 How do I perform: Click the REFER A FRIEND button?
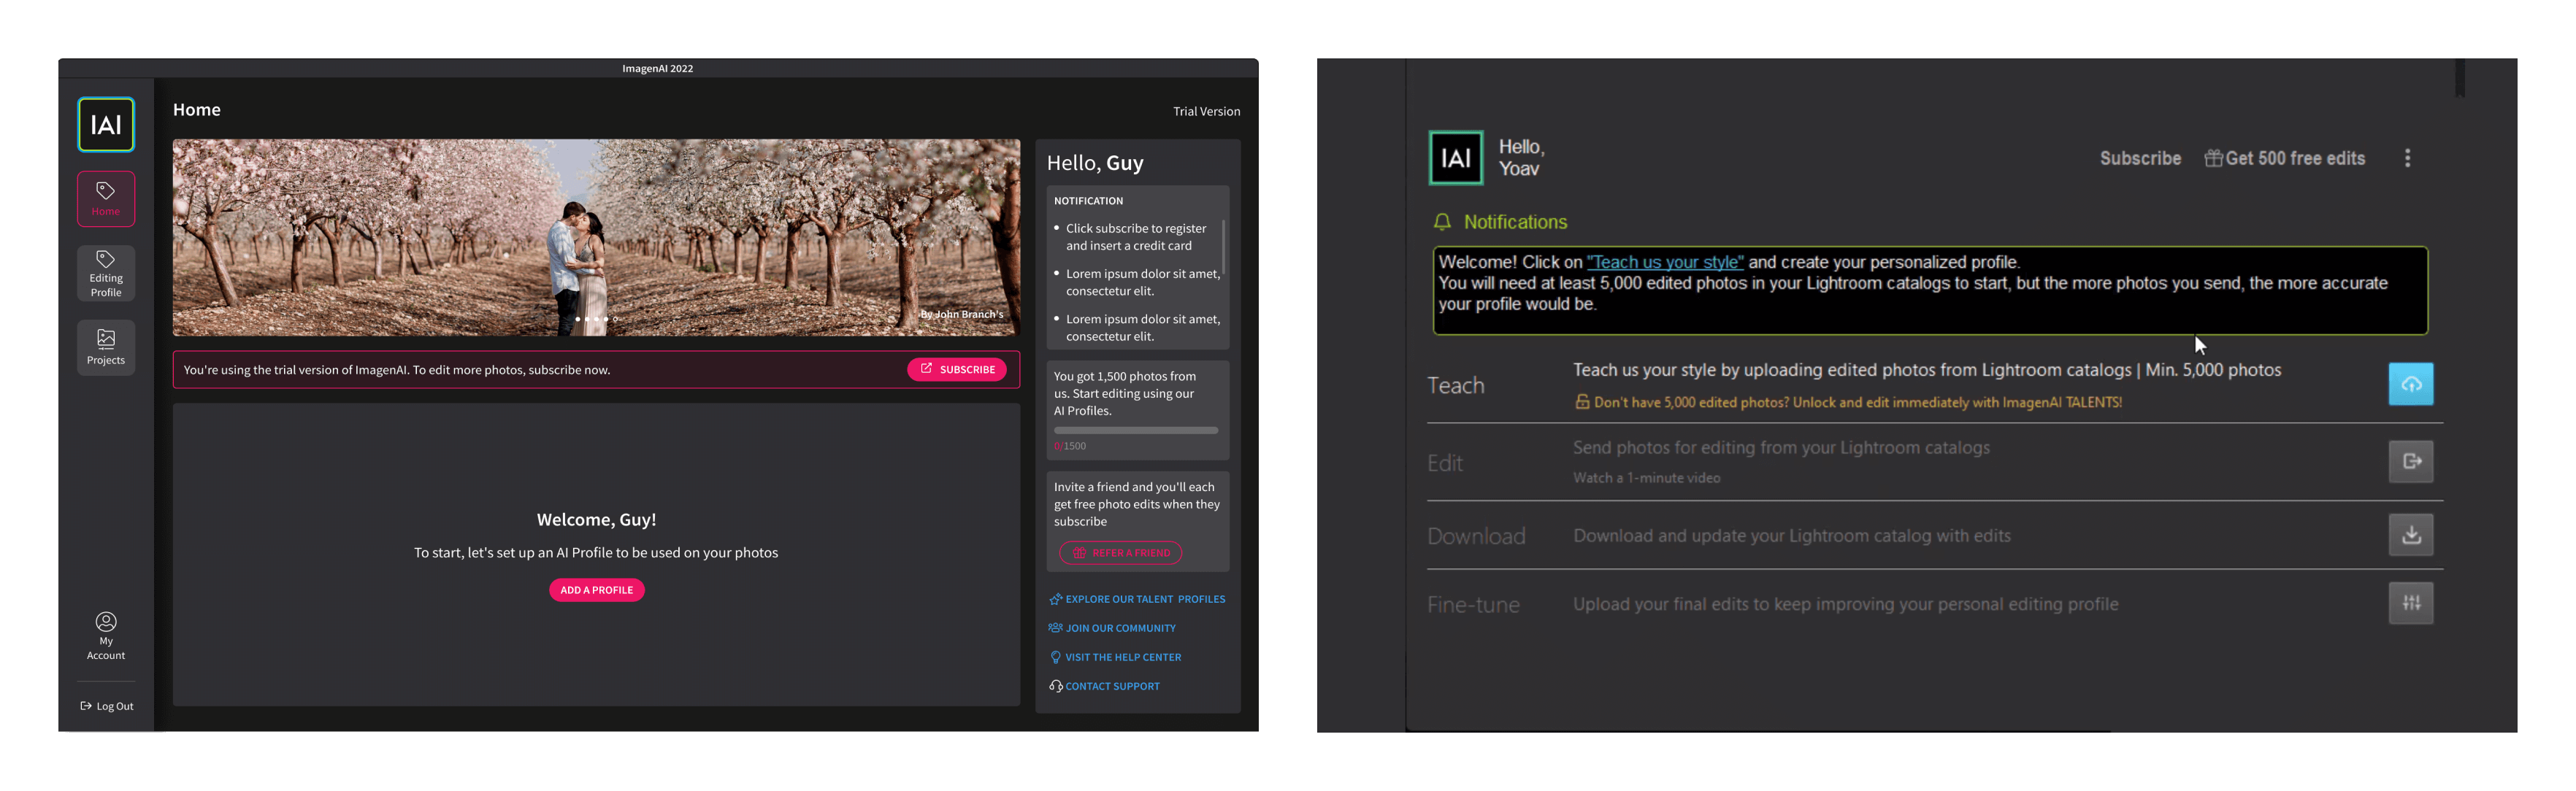click(1120, 553)
